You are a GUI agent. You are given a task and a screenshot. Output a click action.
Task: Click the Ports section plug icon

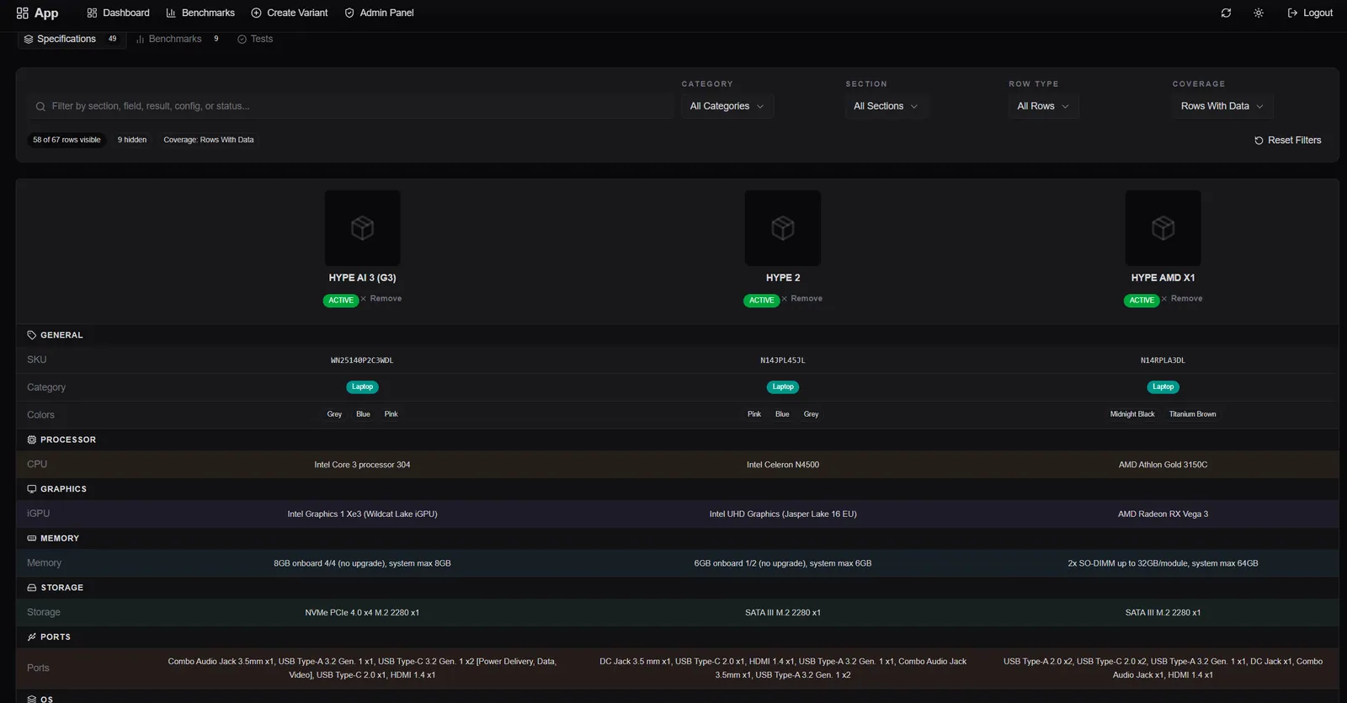[32, 637]
